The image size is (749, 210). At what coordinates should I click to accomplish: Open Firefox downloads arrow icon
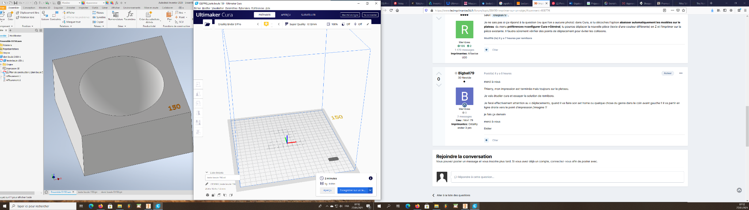point(712,10)
